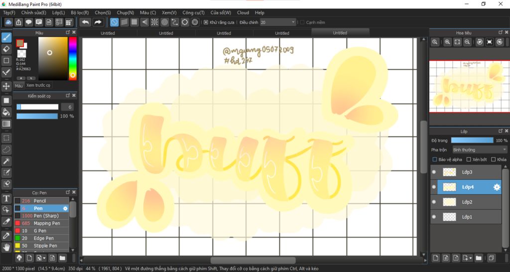
Task: Zoom out on the Navigator panel
Action: (x=467, y=42)
